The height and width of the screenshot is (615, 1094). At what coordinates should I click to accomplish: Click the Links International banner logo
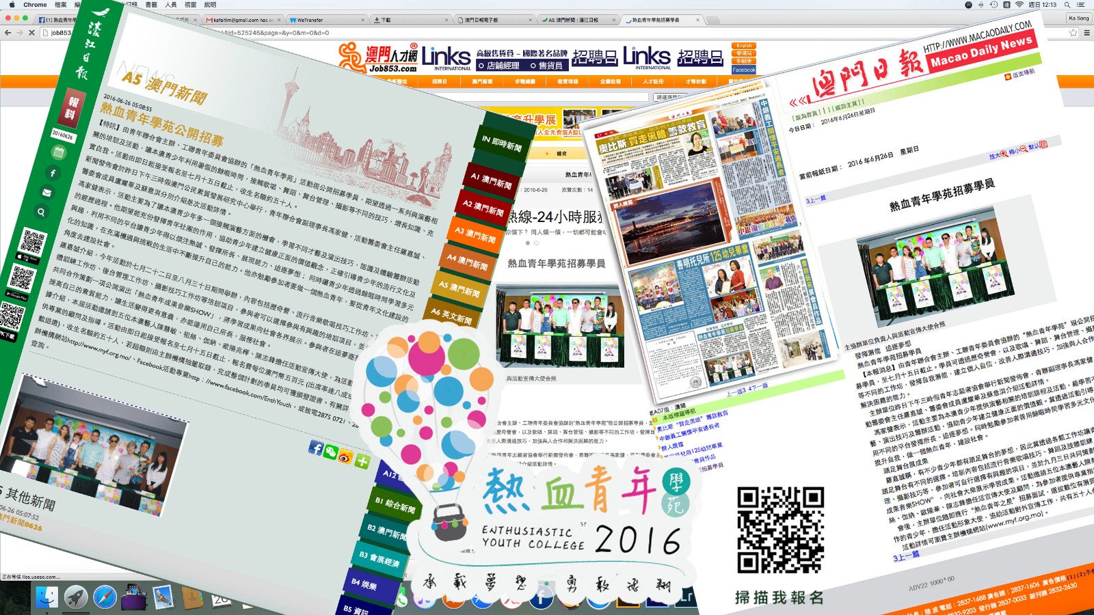click(446, 57)
